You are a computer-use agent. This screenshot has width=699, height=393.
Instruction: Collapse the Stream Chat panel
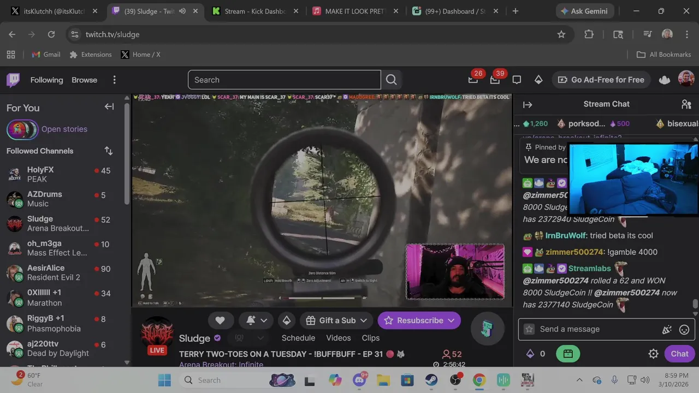(528, 104)
